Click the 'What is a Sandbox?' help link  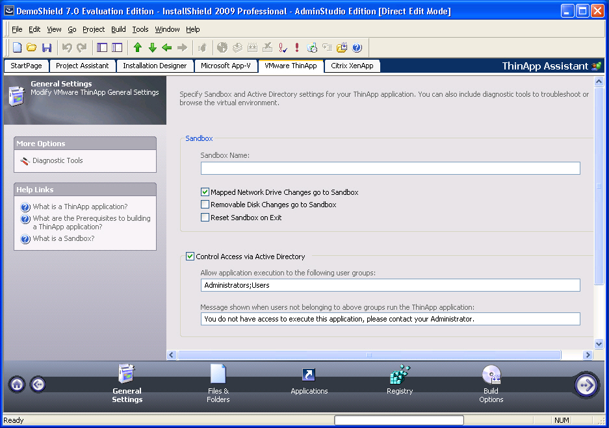coord(64,238)
